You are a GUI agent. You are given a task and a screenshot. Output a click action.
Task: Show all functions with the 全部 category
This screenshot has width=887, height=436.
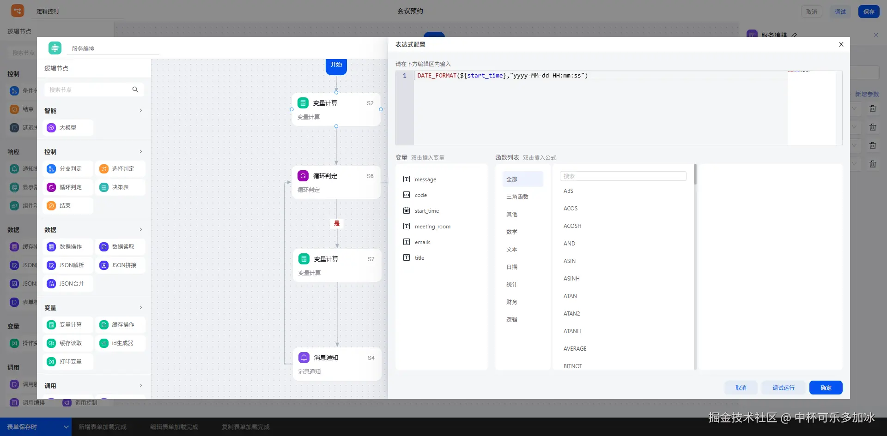pyautogui.click(x=522, y=179)
